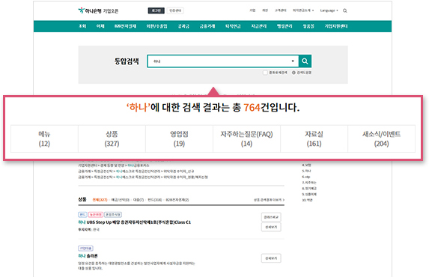The width and height of the screenshot is (429, 277).
Task: Filter products by 대출(7)
Action: (139, 200)
